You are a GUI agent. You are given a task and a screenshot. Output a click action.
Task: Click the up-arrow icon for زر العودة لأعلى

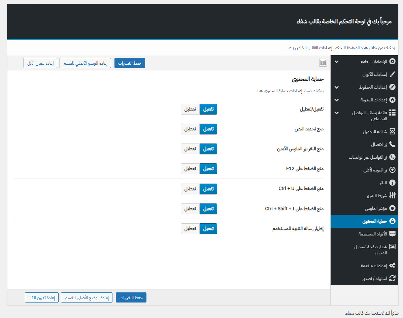pyautogui.click(x=392, y=170)
